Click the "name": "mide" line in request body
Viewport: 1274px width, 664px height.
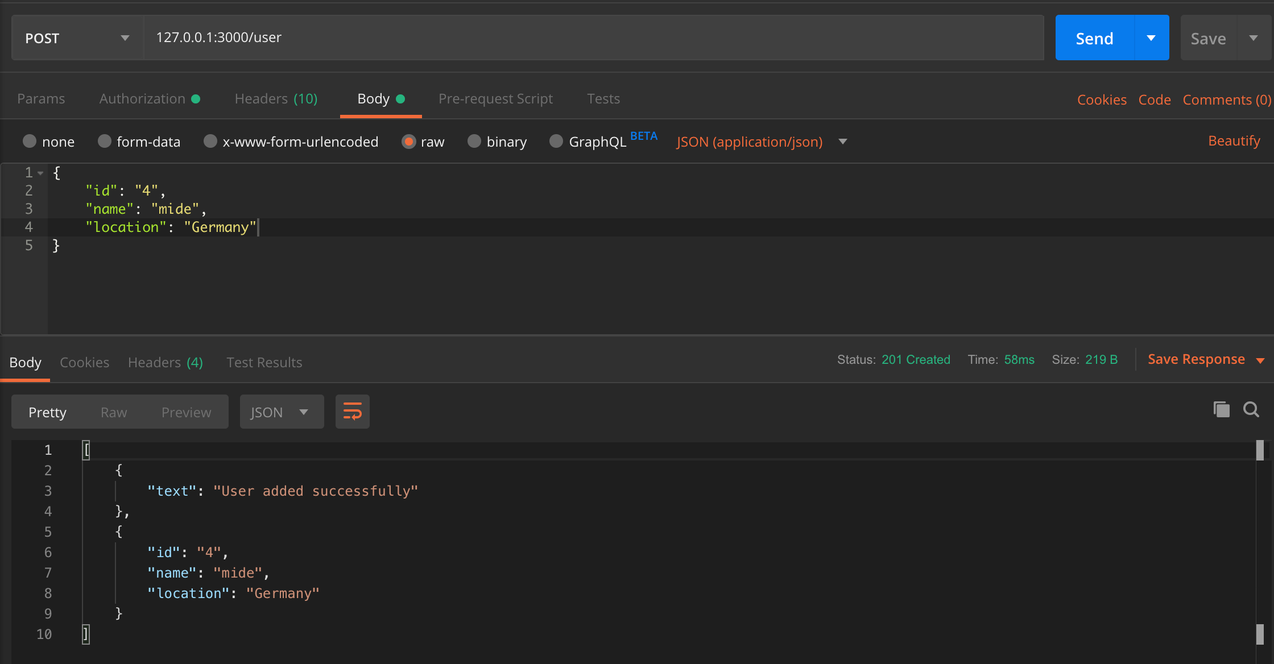pyautogui.click(x=146, y=209)
